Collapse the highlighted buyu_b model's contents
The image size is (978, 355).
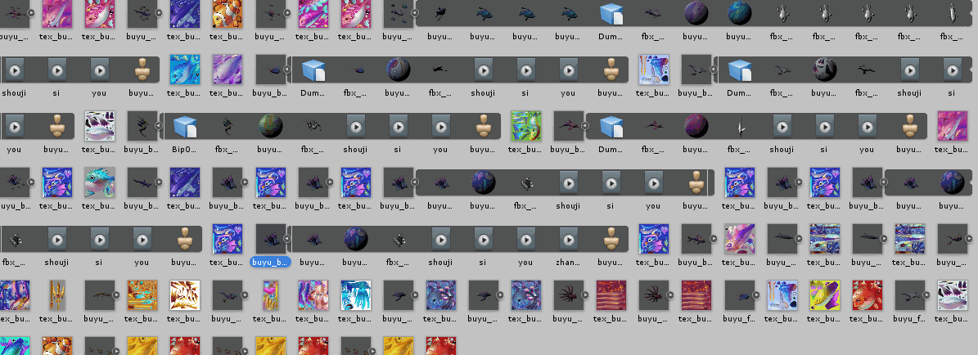(287, 239)
